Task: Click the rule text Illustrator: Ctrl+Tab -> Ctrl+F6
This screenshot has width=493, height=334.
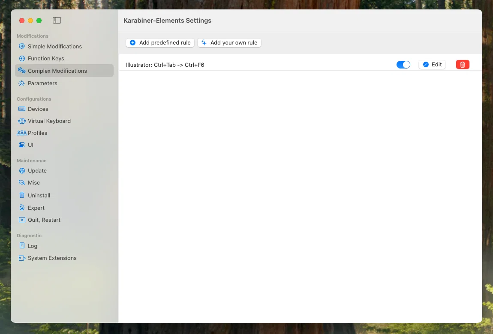Action: [165, 65]
